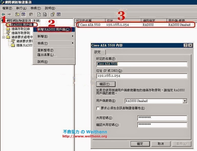Viewport: 197px width, 151px height.
Task: Click the Refresh toolbar icon
Action: tap(39, 14)
